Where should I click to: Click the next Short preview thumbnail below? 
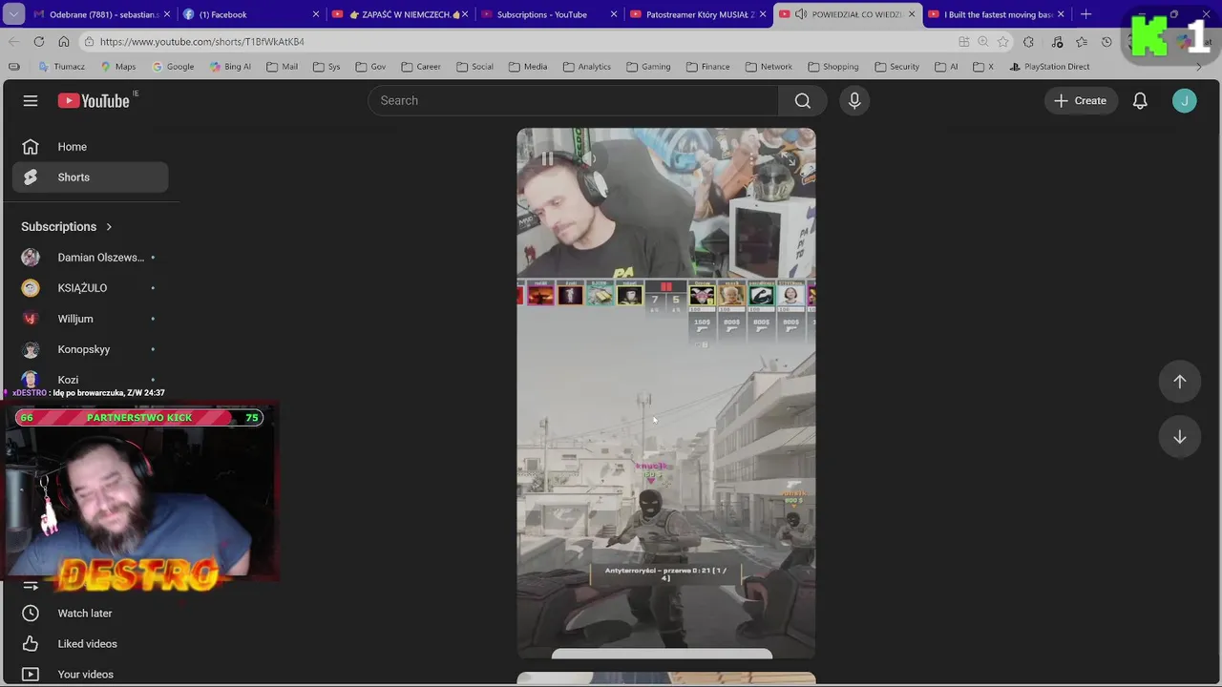click(x=666, y=679)
